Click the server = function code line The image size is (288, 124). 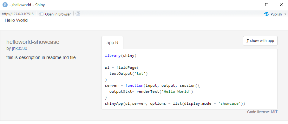point(152,86)
